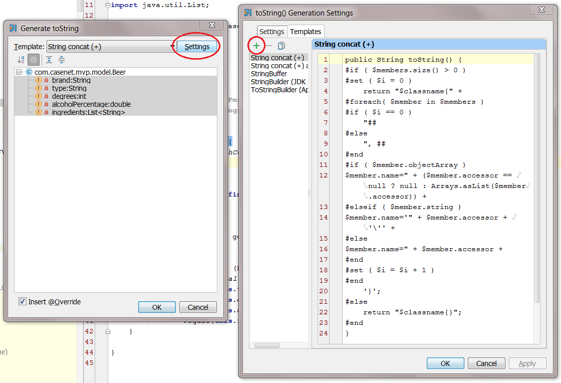561x383 pixels.
Task: Open the Template combo box
Action: pyautogui.click(x=111, y=47)
